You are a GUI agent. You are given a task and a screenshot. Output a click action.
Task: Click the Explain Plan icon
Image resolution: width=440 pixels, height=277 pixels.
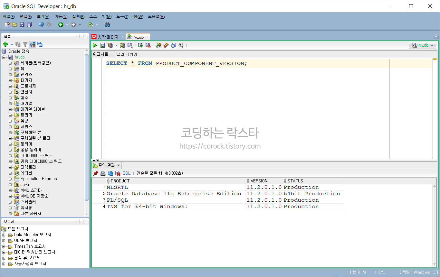point(110,45)
